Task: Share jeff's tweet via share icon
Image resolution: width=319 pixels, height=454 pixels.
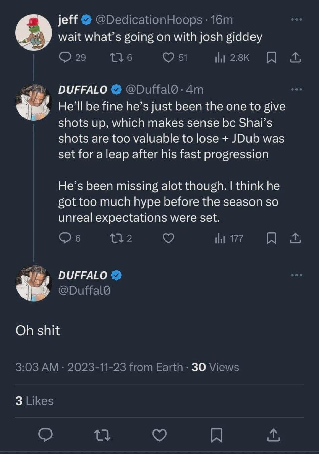Action: pyautogui.click(x=295, y=58)
